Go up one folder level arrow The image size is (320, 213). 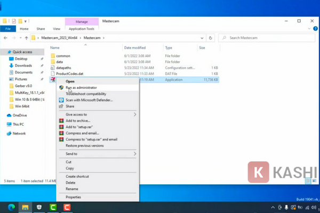point(26,38)
